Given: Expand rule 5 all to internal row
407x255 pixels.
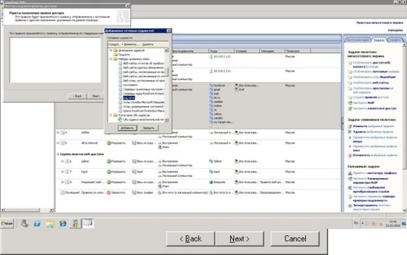Looking at the screenshot, I should [x=58, y=143].
